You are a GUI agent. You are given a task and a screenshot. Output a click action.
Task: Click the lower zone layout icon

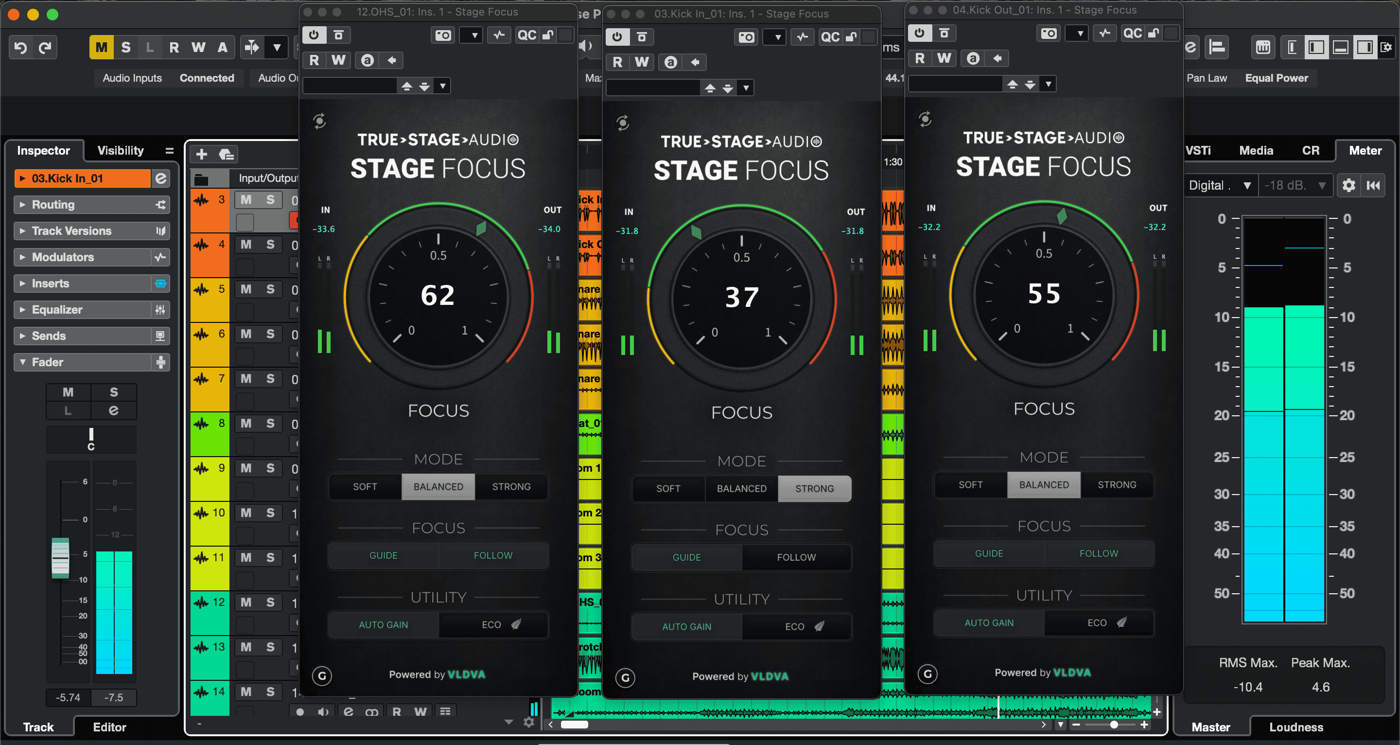coord(1340,48)
